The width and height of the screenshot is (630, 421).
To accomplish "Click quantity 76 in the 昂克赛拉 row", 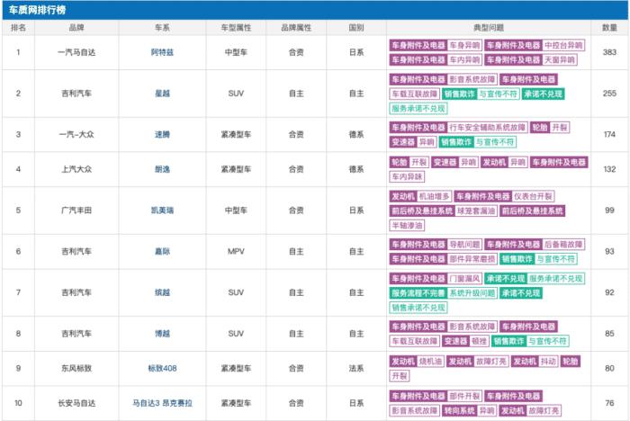I will pyautogui.click(x=609, y=403).
